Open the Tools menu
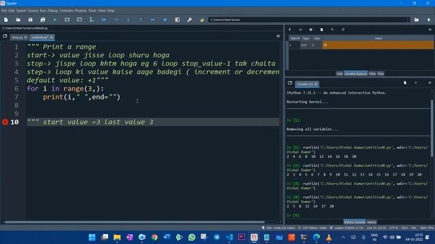Screen dimensions: 435x244 coord(92,11)
